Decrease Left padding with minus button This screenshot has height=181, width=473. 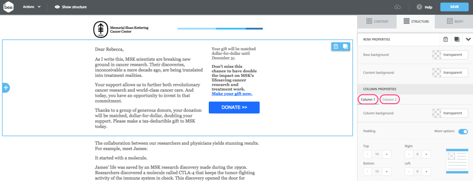(409, 172)
